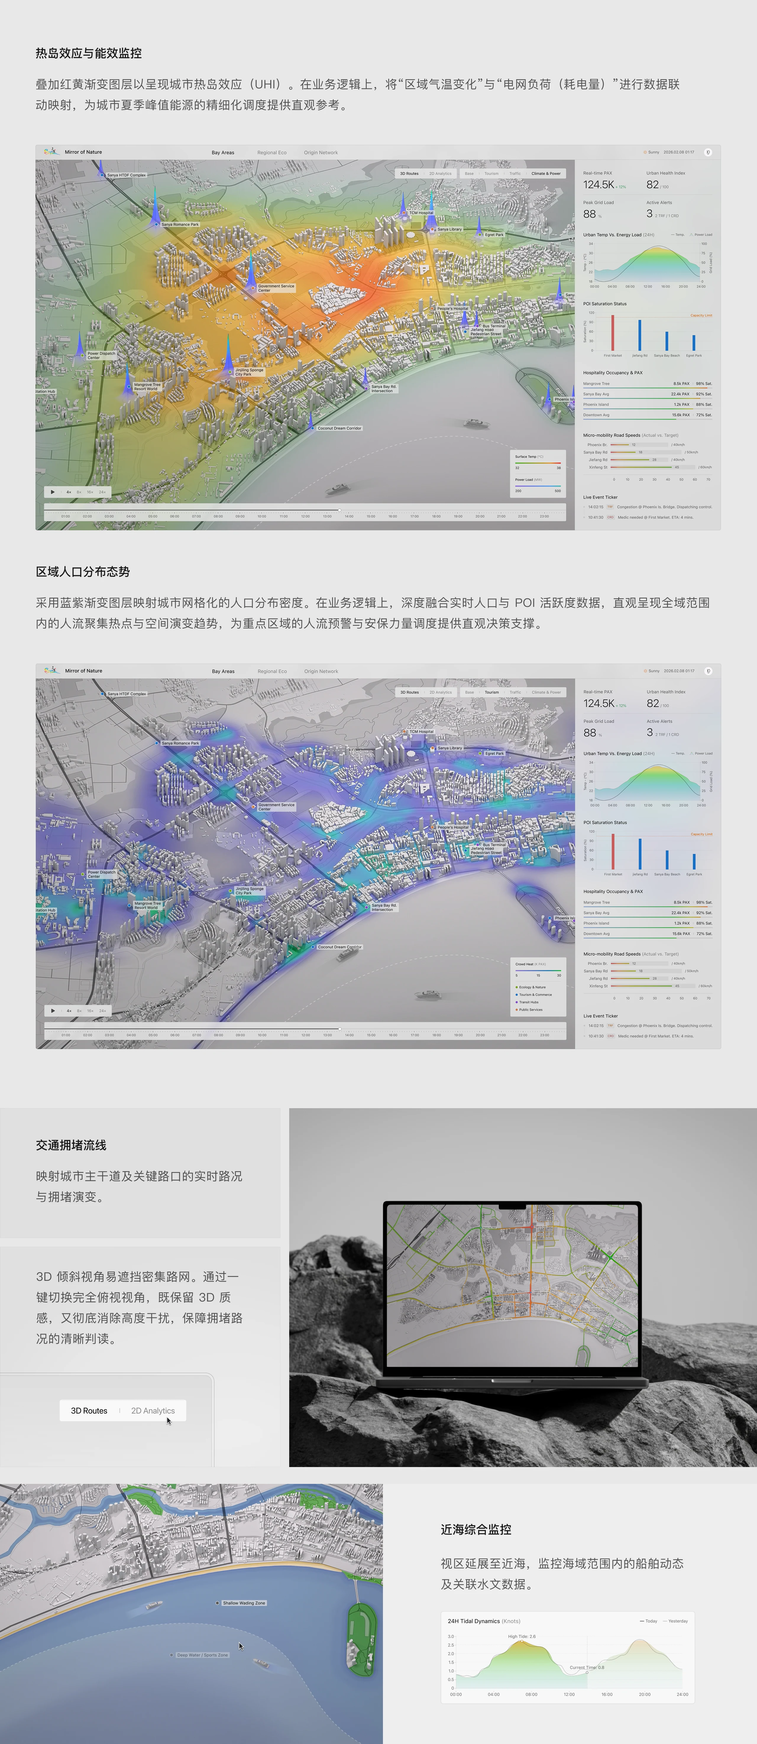The width and height of the screenshot is (757, 1744).
Task: Click 3D Routes on the enlarged view-switch card
Action: point(89,1410)
